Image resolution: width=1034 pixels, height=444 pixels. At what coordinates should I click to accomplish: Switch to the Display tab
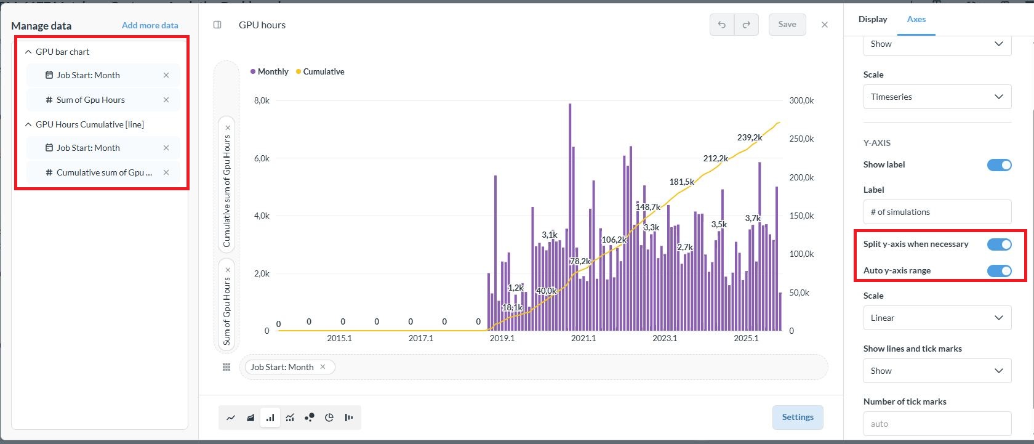point(873,19)
